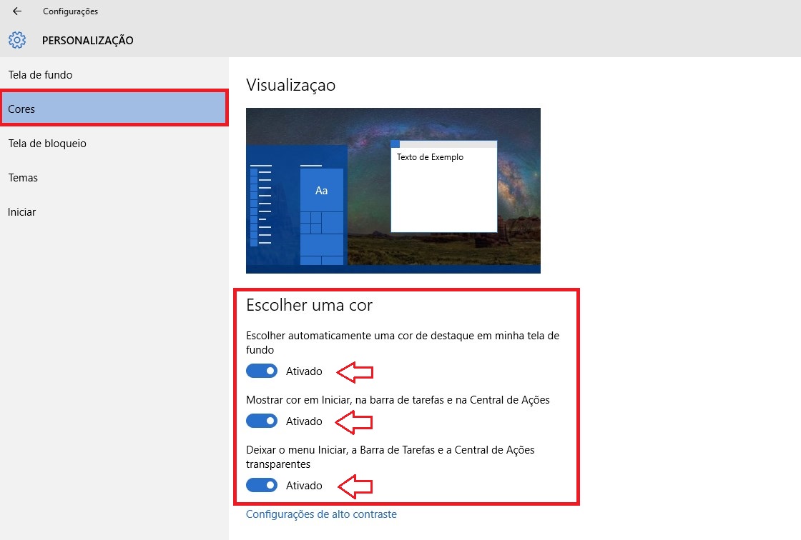Screen dimensions: 801x540
Task: Go back using the arrow icon
Action: point(17,11)
